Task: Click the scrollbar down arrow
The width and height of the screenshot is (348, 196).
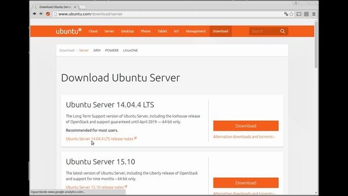Action: (x=316, y=193)
